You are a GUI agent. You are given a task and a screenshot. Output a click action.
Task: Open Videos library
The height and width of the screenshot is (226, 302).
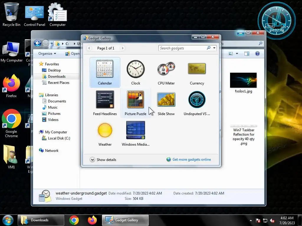click(50, 120)
